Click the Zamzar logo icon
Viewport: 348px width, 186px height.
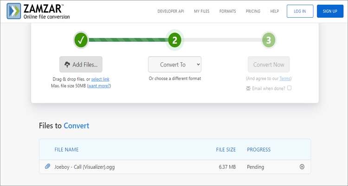(x=14, y=11)
